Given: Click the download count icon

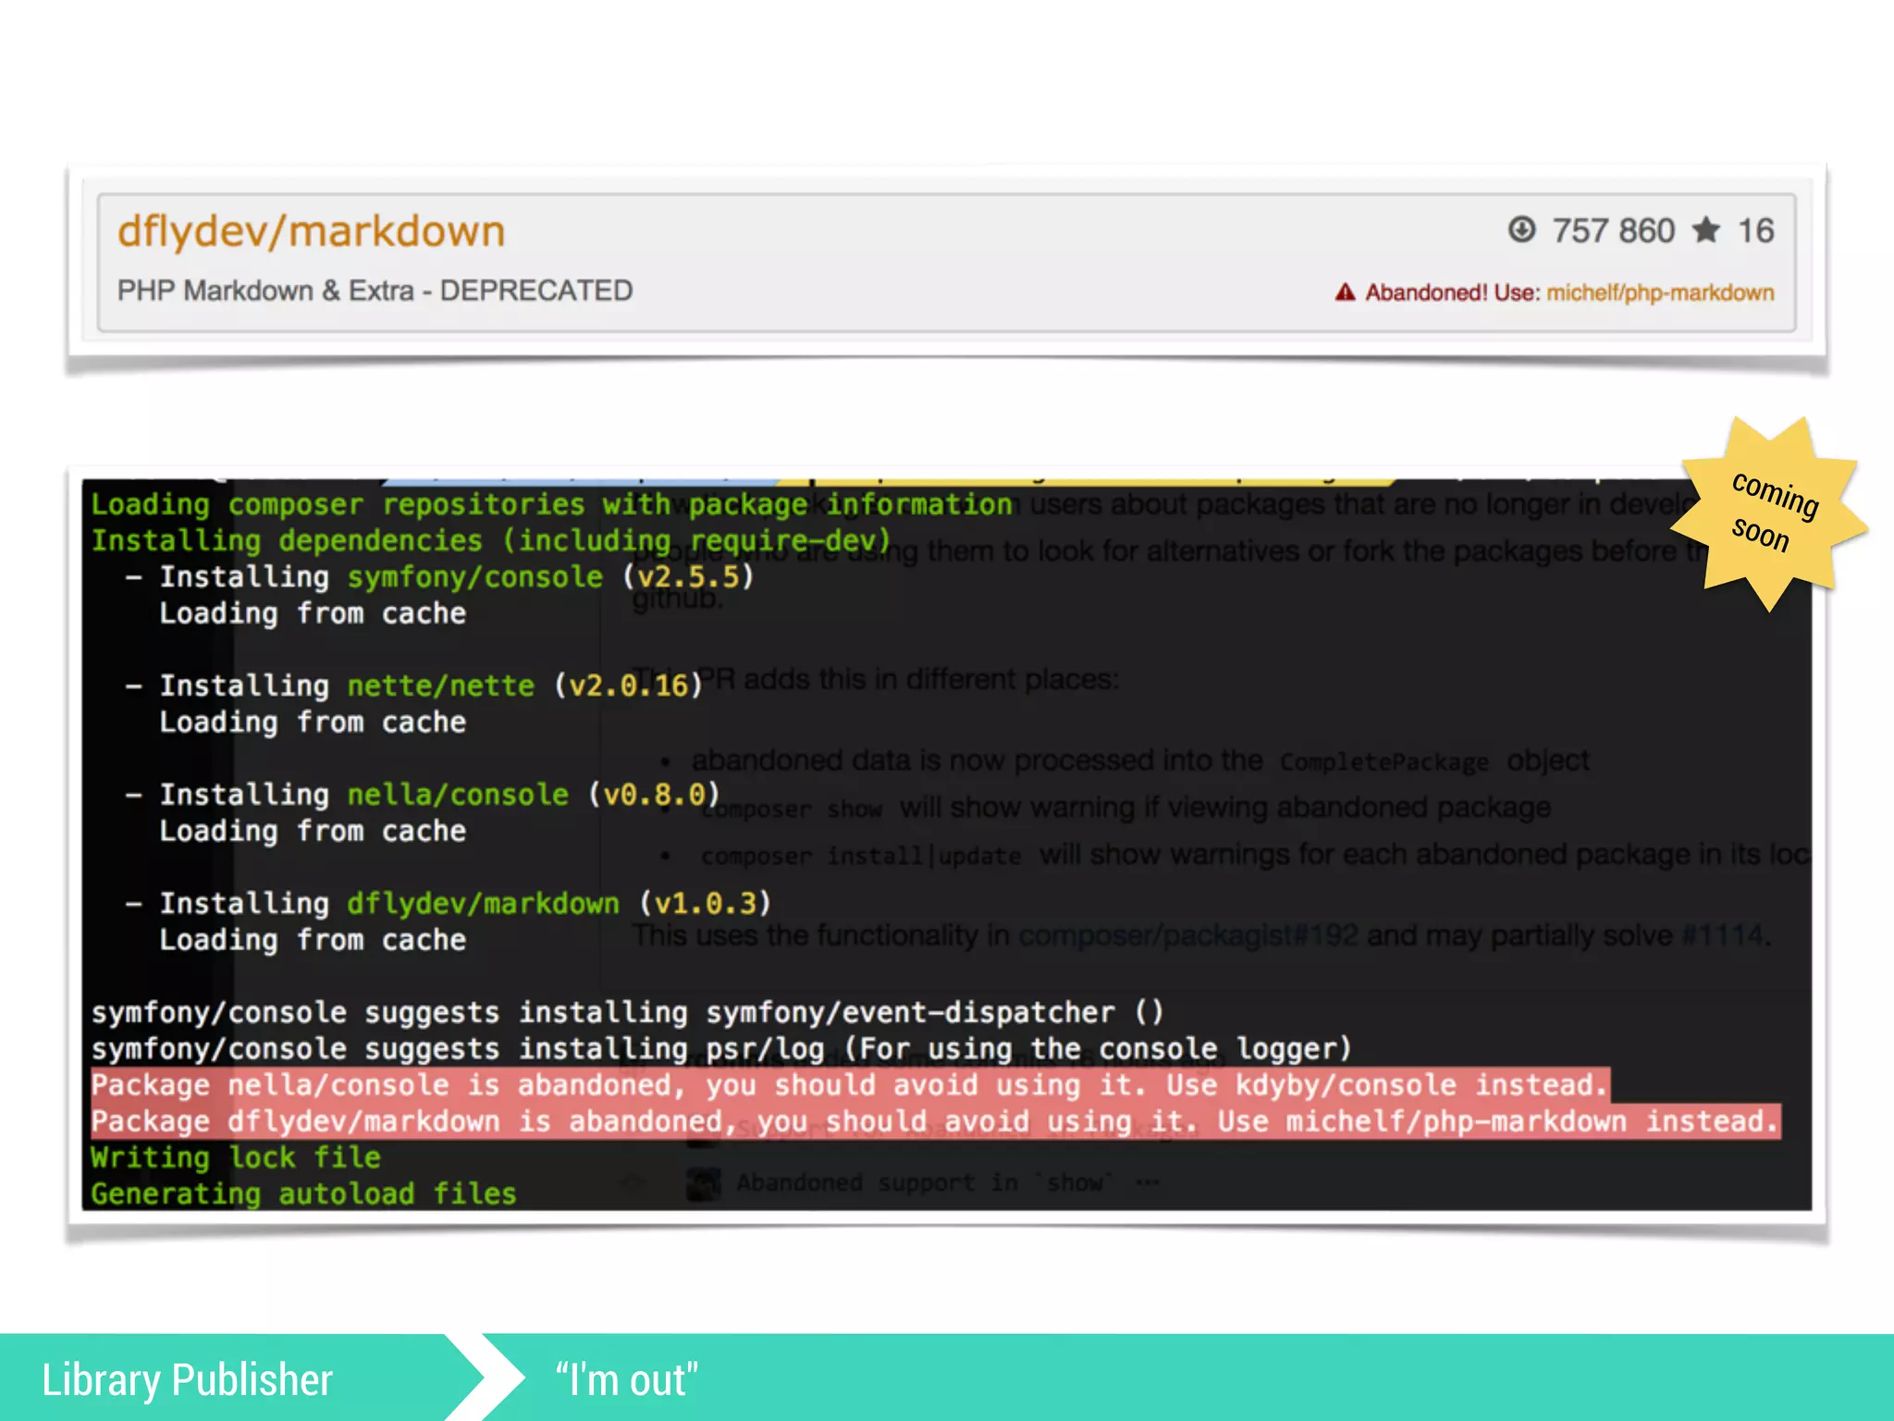Looking at the screenshot, I should click(1521, 229).
